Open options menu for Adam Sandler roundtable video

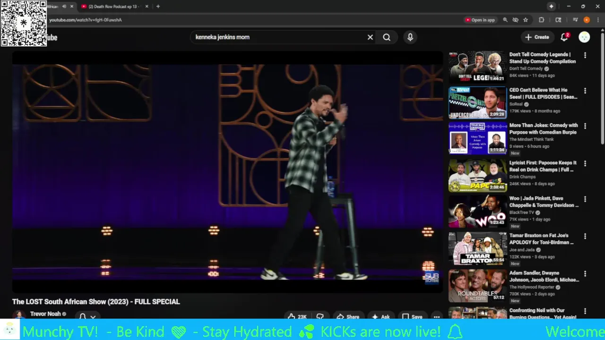(x=585, y=273)
